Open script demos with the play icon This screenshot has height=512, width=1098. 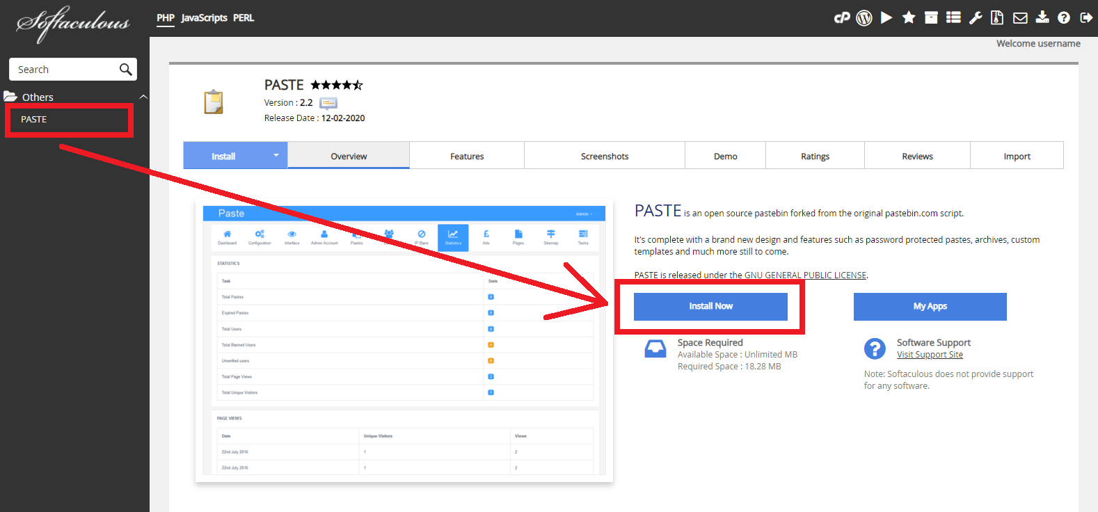pyautogui.click(x=886, y=18)
